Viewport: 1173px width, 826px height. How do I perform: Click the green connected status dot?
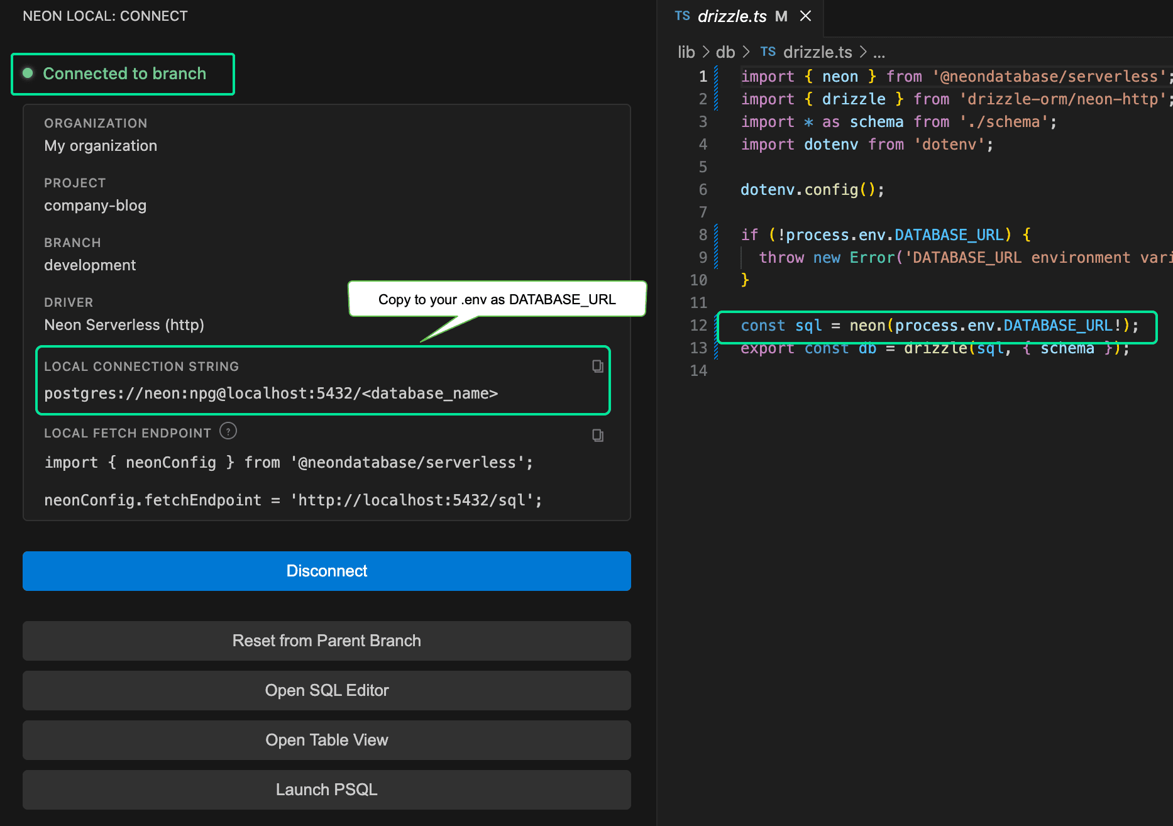tap(28, 74)
